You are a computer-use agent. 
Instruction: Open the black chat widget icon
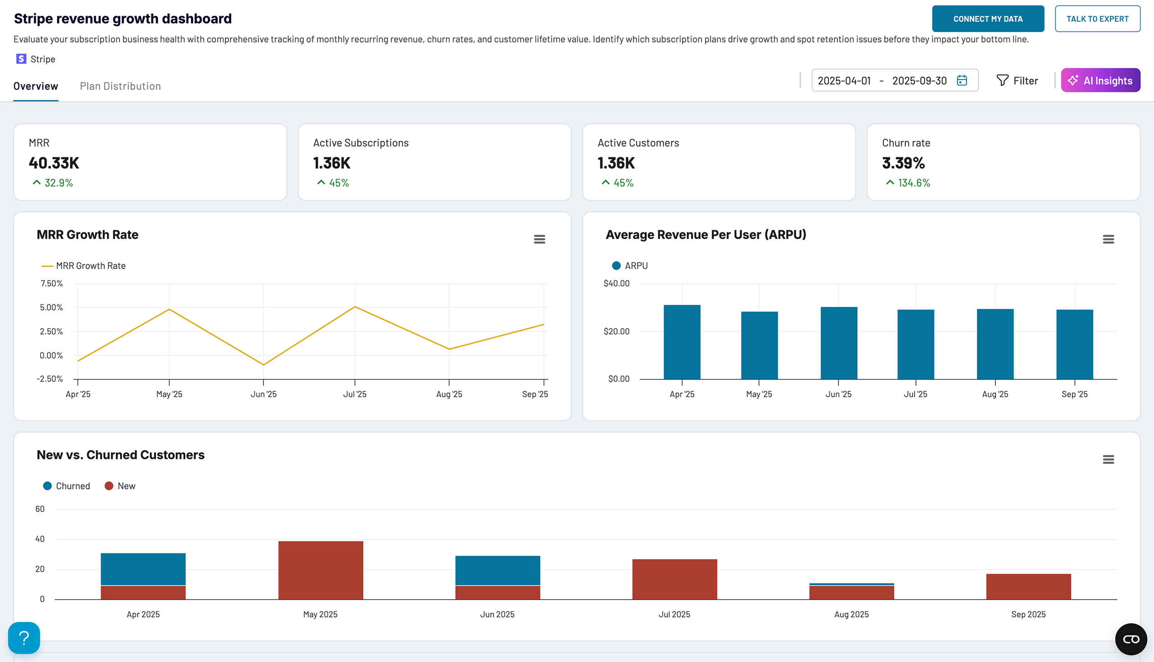[x=1131, y=639]
